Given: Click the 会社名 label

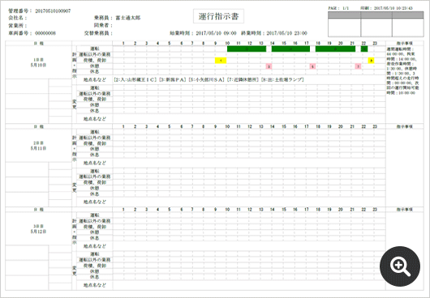Looking at the screenshot, I should (18, 18).
